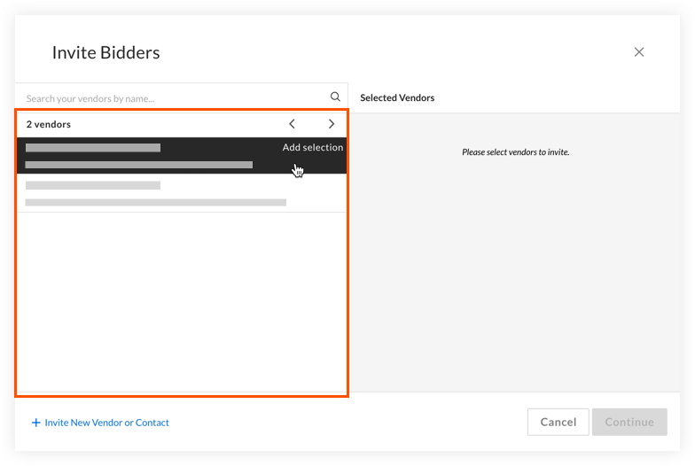Click Add selection on highlighted vendor
This screenshot has height=466, width=695.
[312, 147]
